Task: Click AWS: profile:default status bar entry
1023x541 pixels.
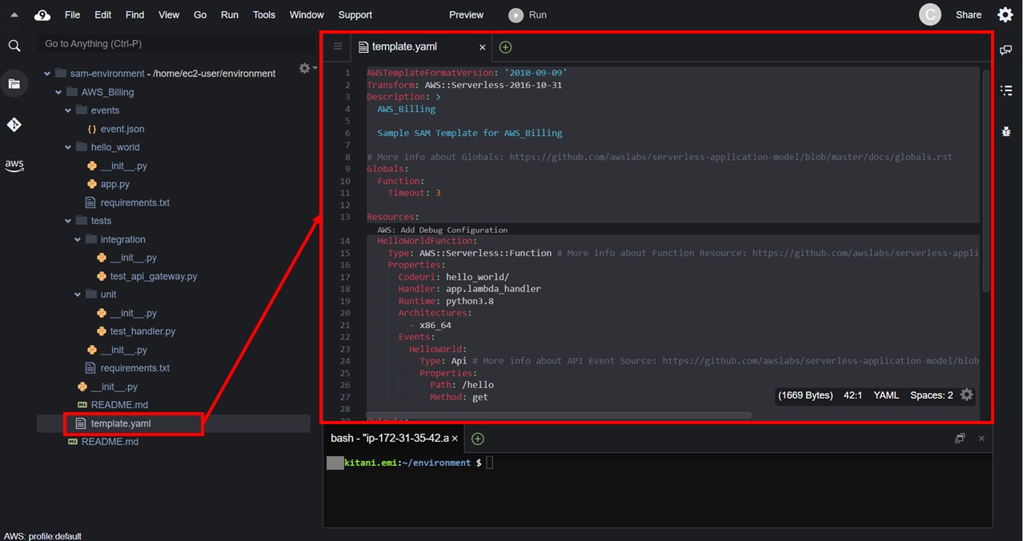Action: pos(43,536)
